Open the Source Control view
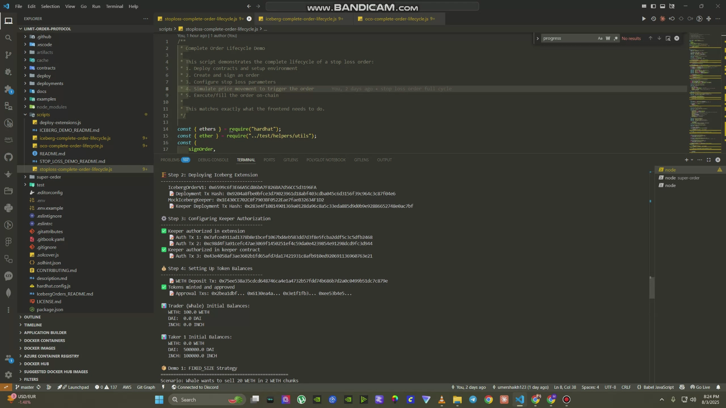The image size is (726, 408). coord(8,55)
